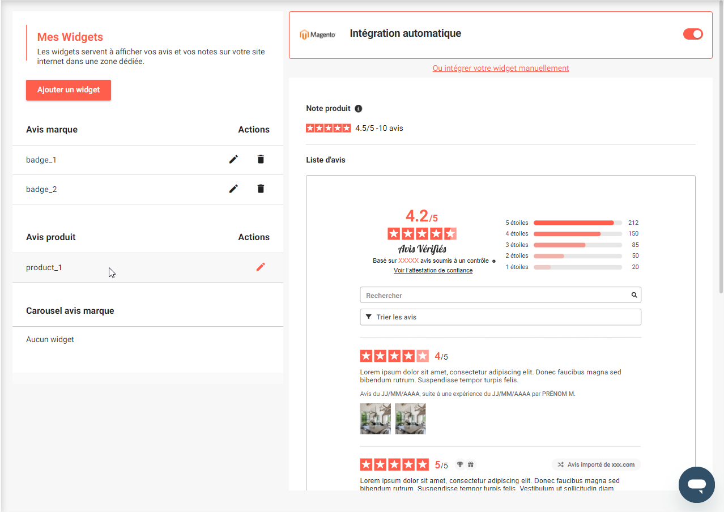
Task: Edit the badge_1 widget with pencil icon
Action: point(233,160)
